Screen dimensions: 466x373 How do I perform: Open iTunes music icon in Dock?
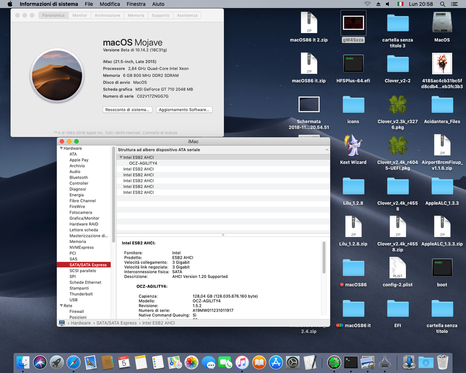[x=242, y=362]
